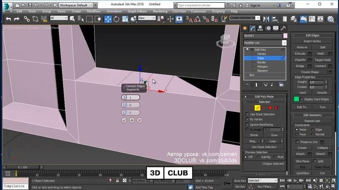Toggle the Percent Snap icon
Image resolution: width=339 pixels, height=190 pixels.
point(206,19)
